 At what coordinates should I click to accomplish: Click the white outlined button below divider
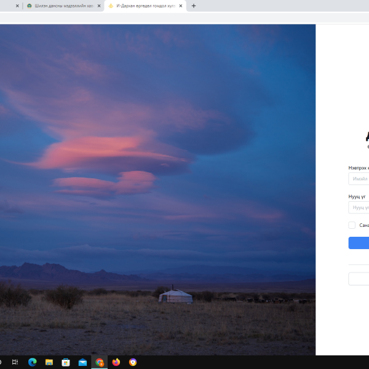click(x=360, y=279)
